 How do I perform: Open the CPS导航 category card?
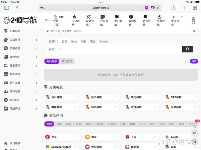point(181,97)
